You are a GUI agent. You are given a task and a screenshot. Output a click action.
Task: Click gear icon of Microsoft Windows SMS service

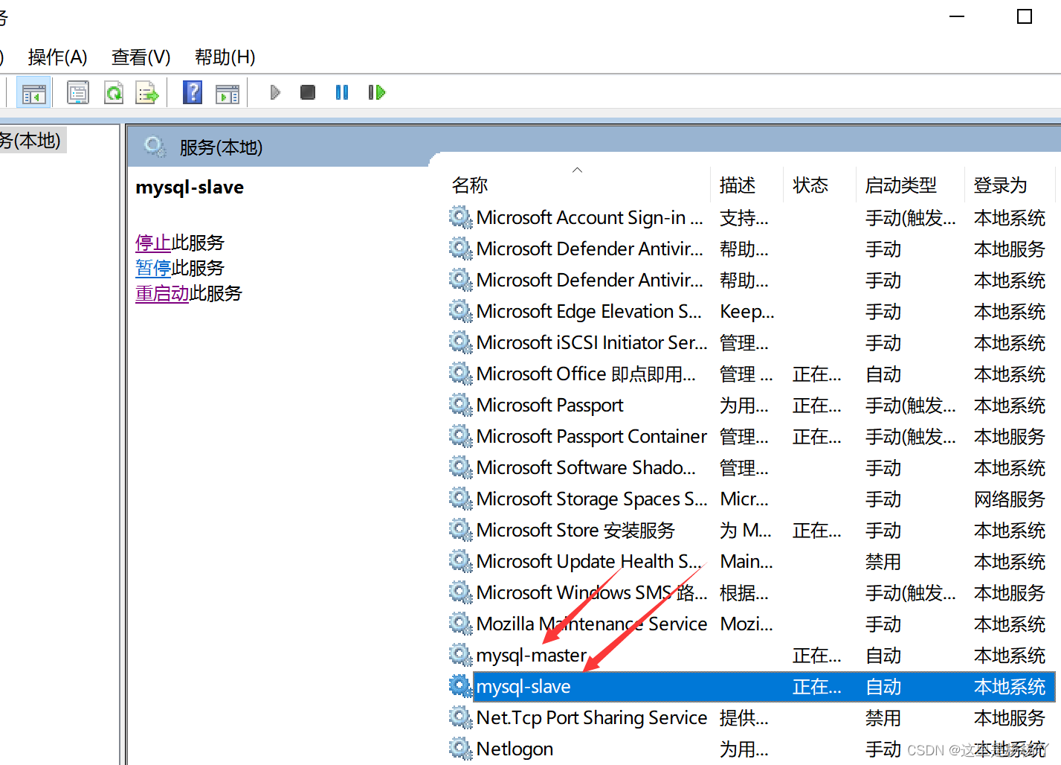pos(460,592)
